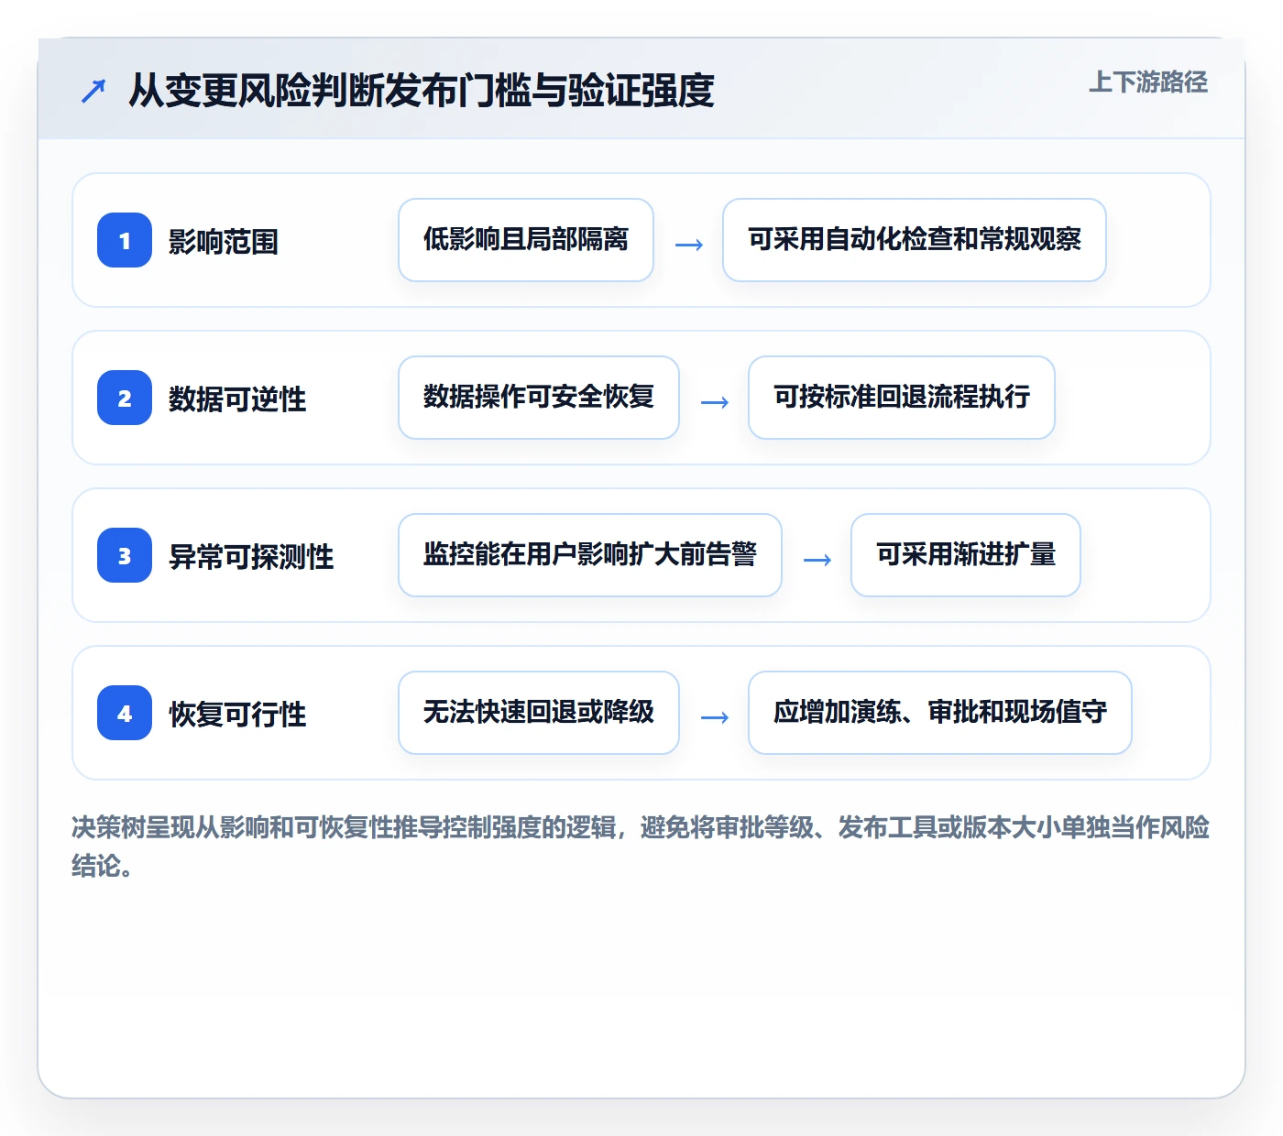Click the 数据可逆性 row label
This screenshot has width=1283, height=1136.
point(237,399)
